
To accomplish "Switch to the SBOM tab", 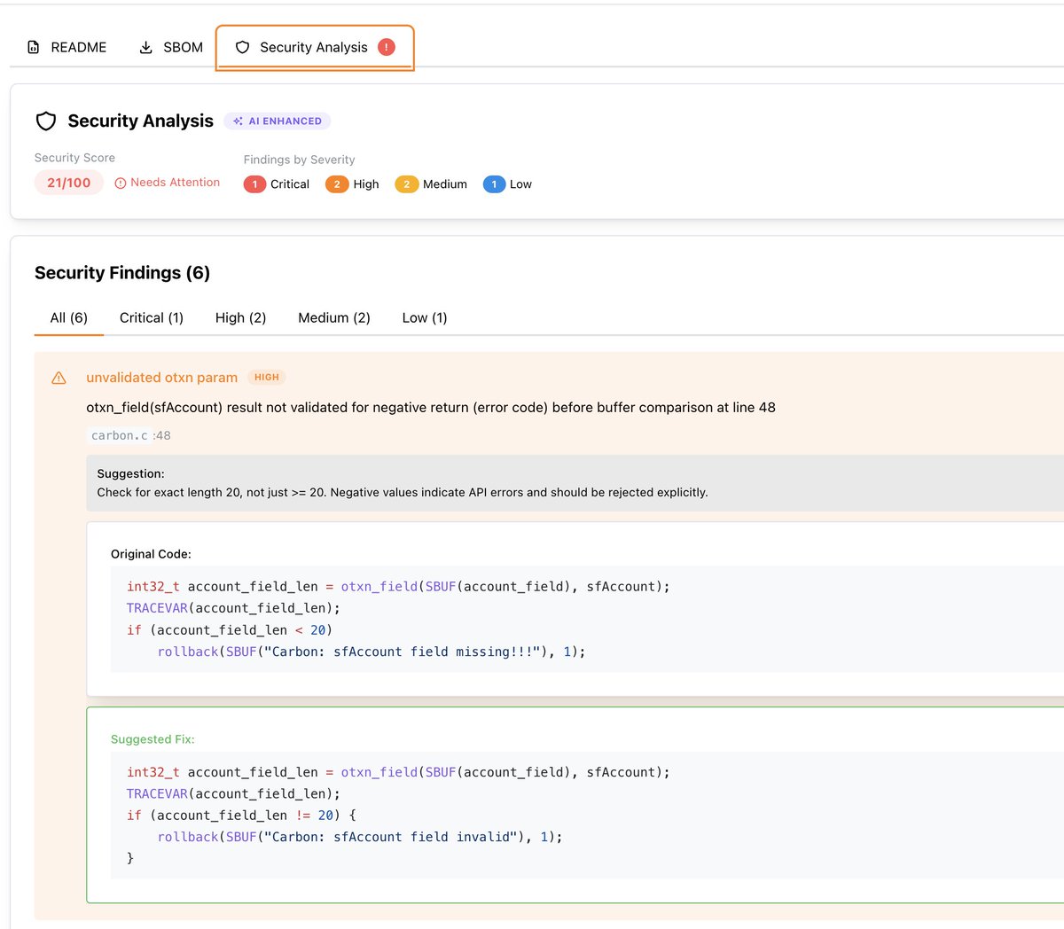I will coord(171,47).
